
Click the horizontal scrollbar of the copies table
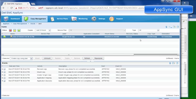(x=69, y=55)
